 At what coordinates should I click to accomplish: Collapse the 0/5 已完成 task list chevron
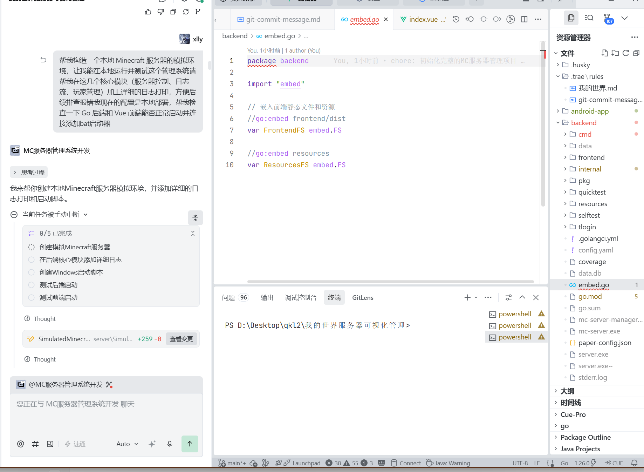[193, 233]
